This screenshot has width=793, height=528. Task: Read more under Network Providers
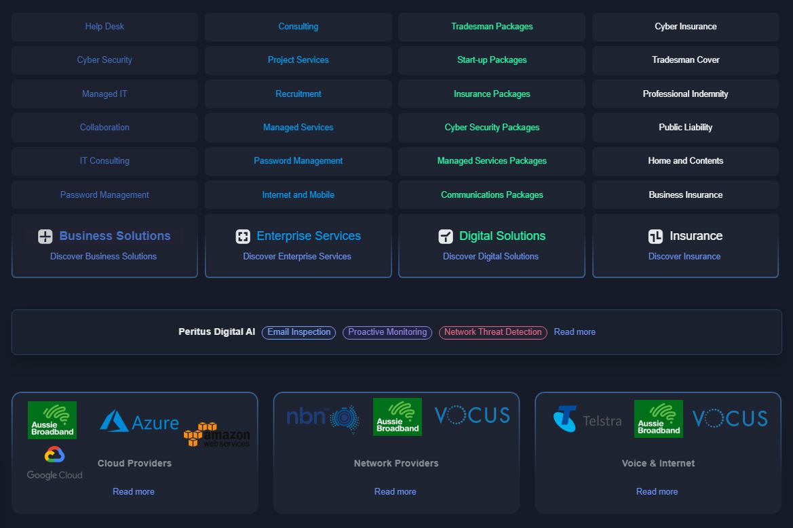point(395,491)
